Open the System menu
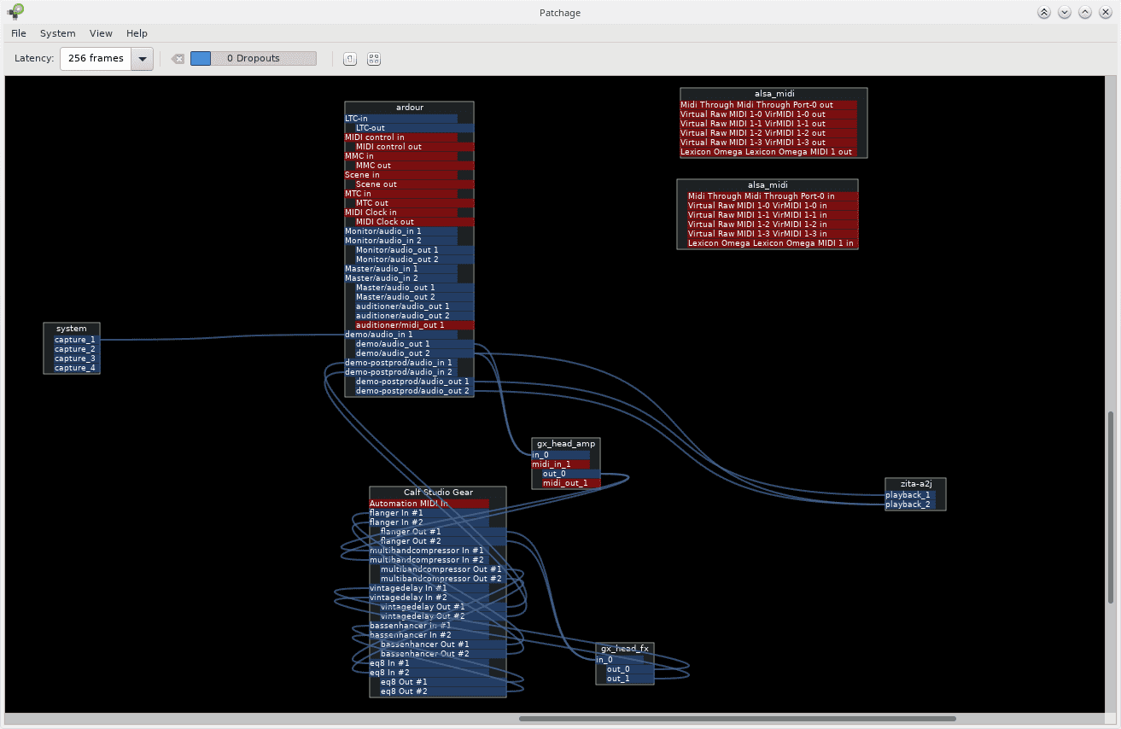 click(x=58, y=33)
